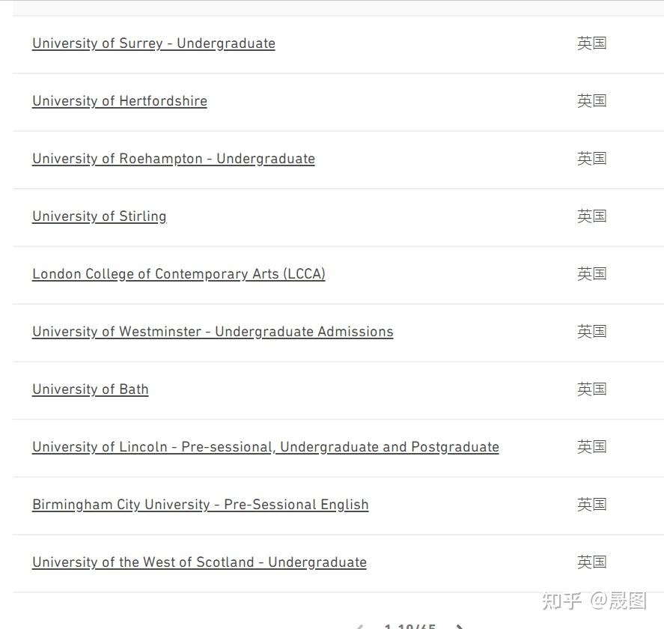Open University of Westminster - Undergraduate Admissions
Viewport: 664px width, 629px height.
(x=213, y=332)
